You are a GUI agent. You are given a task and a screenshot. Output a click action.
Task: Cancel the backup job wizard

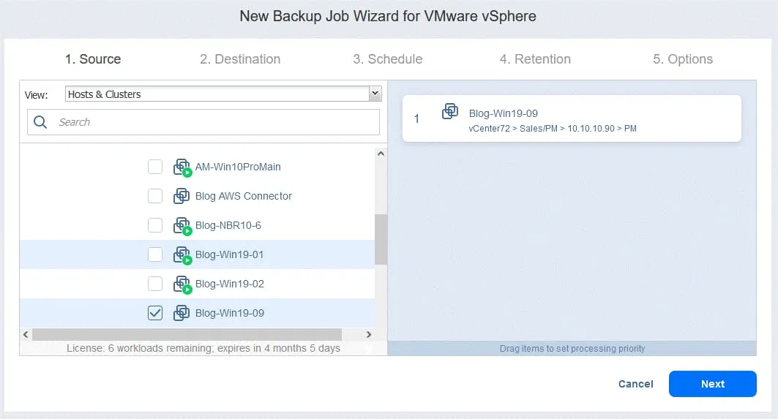point(635,384)
